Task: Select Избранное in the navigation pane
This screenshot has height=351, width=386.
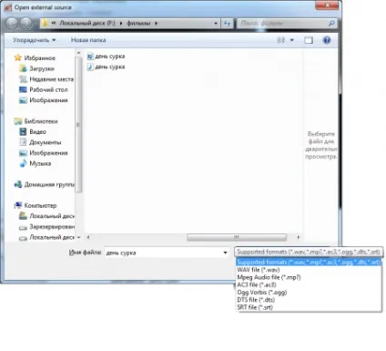Action: 36,57
